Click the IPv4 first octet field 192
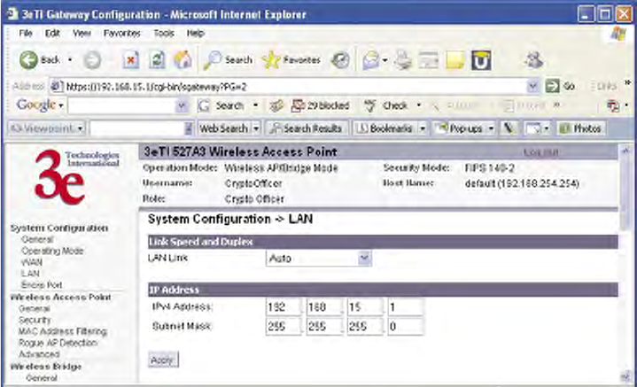 [x=284, y=307]
